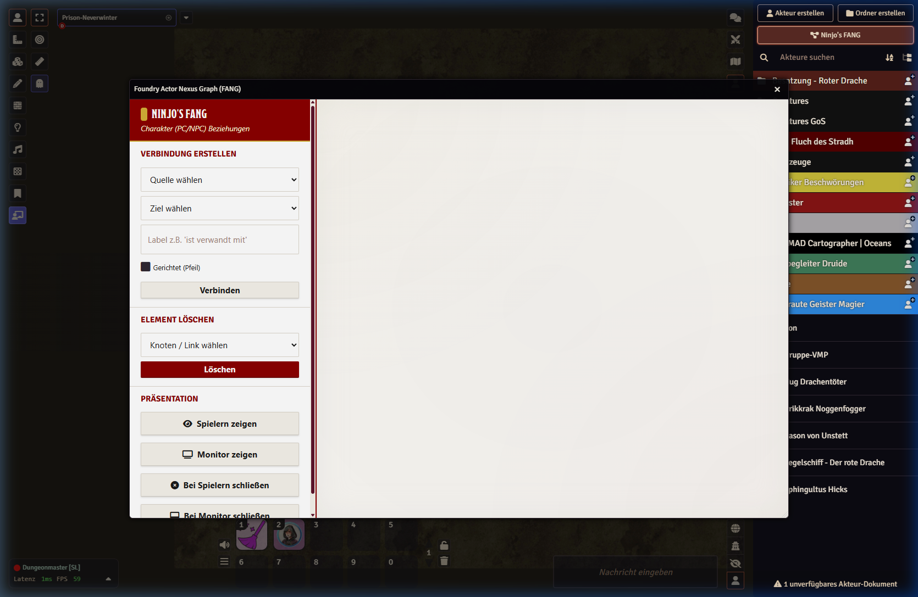This screenshot has height=597, width=918.
Task: Click the ghost icon in tool column
Action: (x=40, y=83)
